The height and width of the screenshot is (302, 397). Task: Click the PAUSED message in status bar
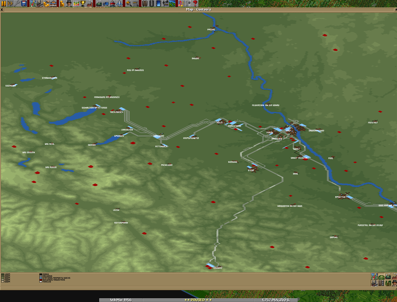pos(198,300)
